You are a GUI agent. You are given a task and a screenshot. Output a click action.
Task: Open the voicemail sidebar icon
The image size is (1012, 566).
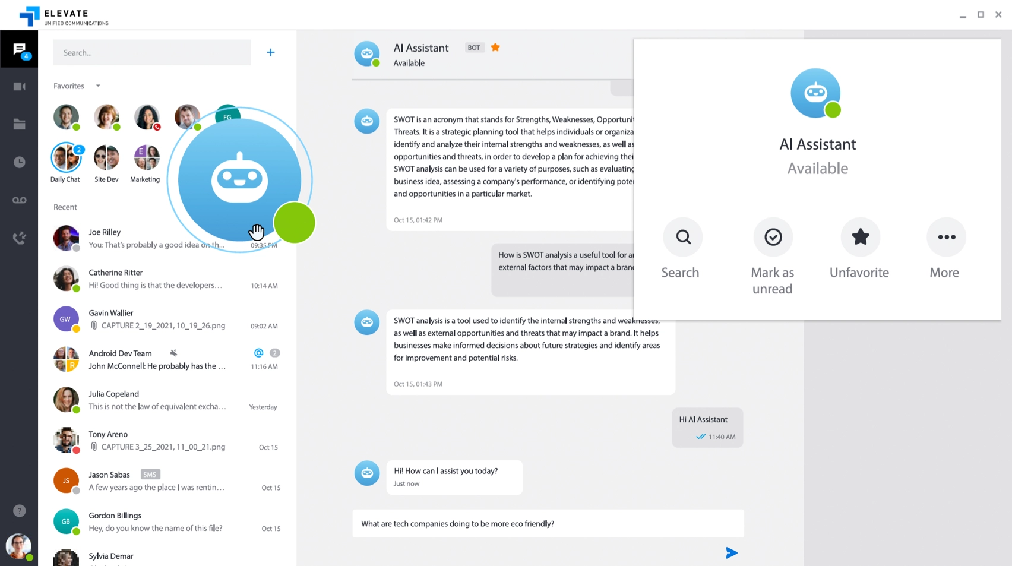pos(19,200)
